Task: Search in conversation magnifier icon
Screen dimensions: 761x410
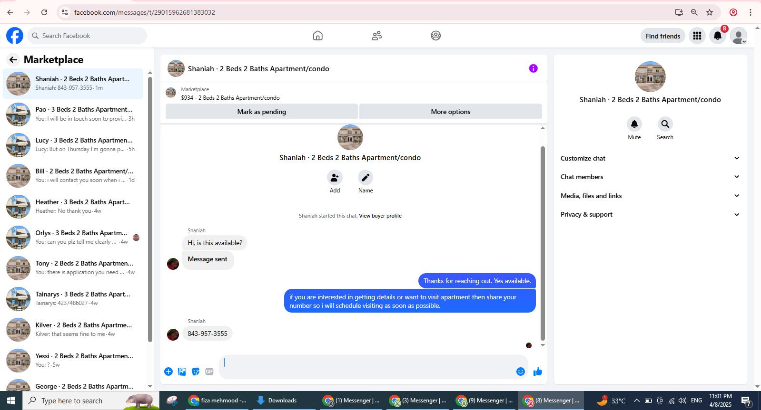Action: click(665, 124)
